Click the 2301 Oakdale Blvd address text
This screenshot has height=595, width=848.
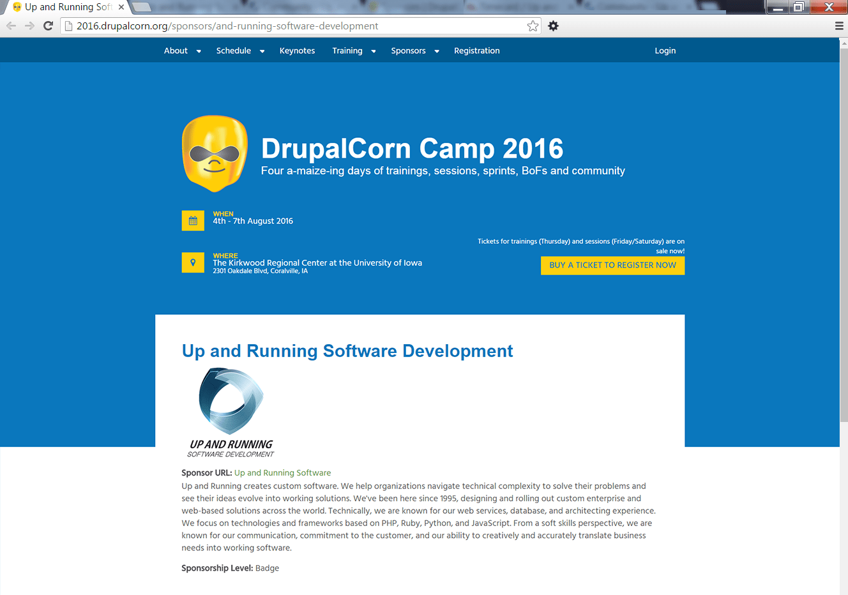point(261,271)
